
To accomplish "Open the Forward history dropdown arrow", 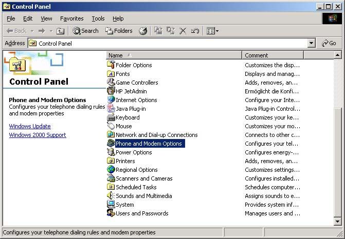I will pyautogui.click(x=51, y=31).
